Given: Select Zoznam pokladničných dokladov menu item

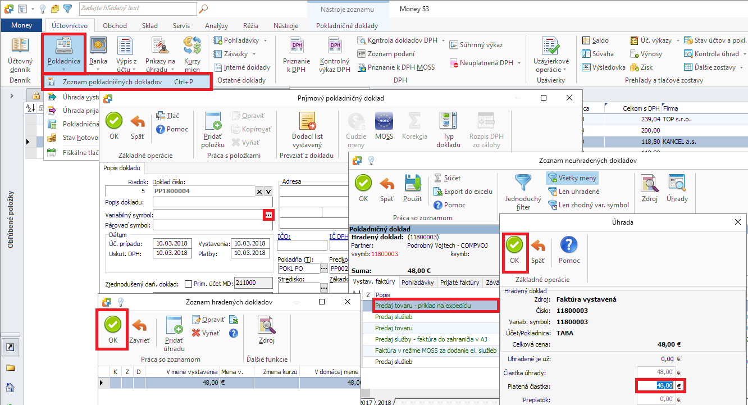Looking at the screenshot, I should click(x=112, y=82).
